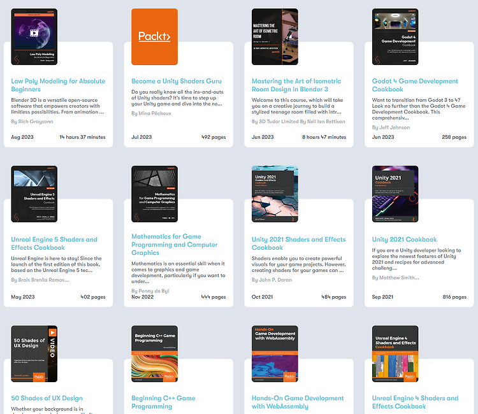478x414 pixels.
Task: Click author text 'By John P. Doran'
Action: (272, 280)
